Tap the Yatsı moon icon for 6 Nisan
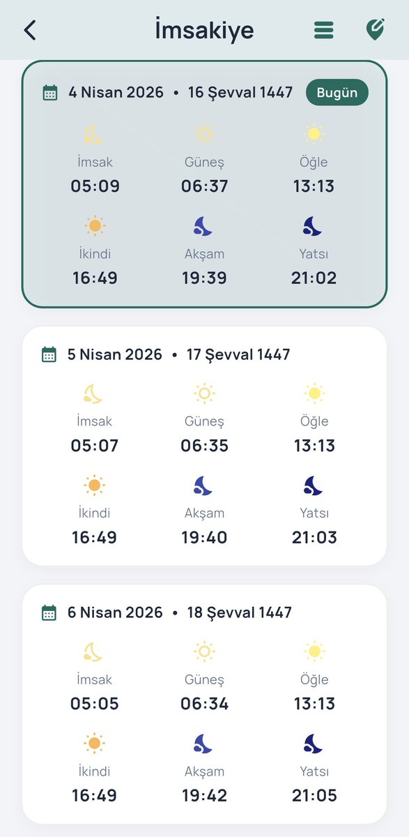409x837 pixels. pos(314,744)
